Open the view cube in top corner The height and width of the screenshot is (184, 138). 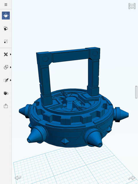coord(132,6)
